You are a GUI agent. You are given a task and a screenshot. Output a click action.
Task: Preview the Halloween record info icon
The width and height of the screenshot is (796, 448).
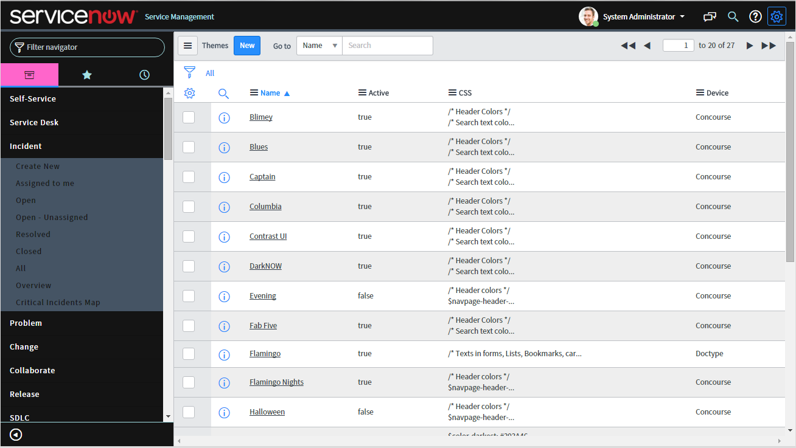click(224, 413)
